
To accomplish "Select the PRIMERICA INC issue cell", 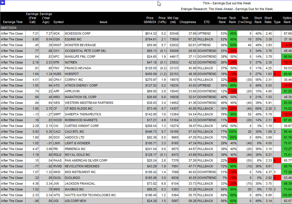I will (x=103, y=149).
